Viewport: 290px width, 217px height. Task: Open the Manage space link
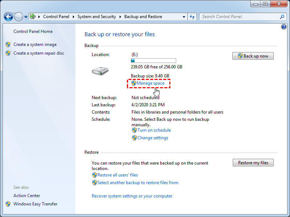(x=150, y=83)
